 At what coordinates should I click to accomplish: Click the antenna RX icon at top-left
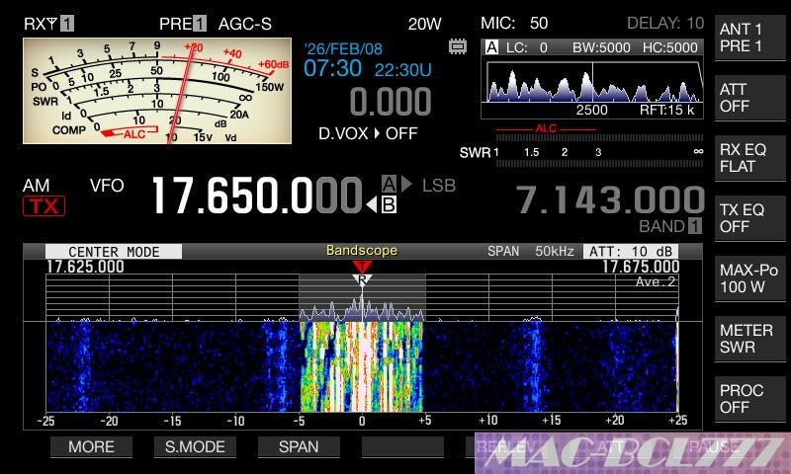coord(48,23)
